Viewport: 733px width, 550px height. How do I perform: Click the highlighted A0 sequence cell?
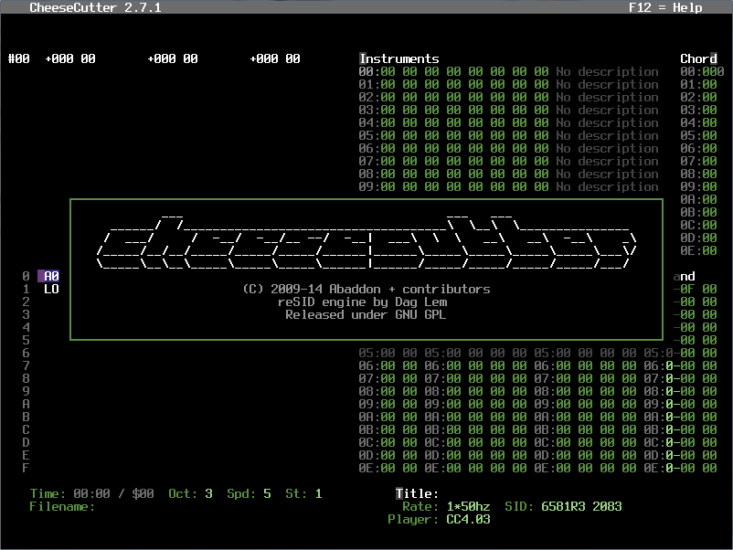coord(51,276)
